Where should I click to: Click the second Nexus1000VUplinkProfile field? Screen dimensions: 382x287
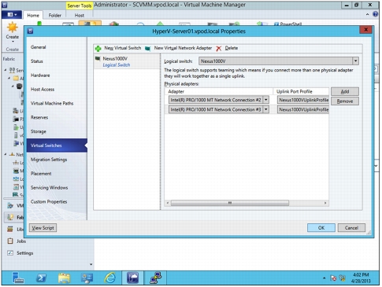pyautogui.click(x=303, y=109)
